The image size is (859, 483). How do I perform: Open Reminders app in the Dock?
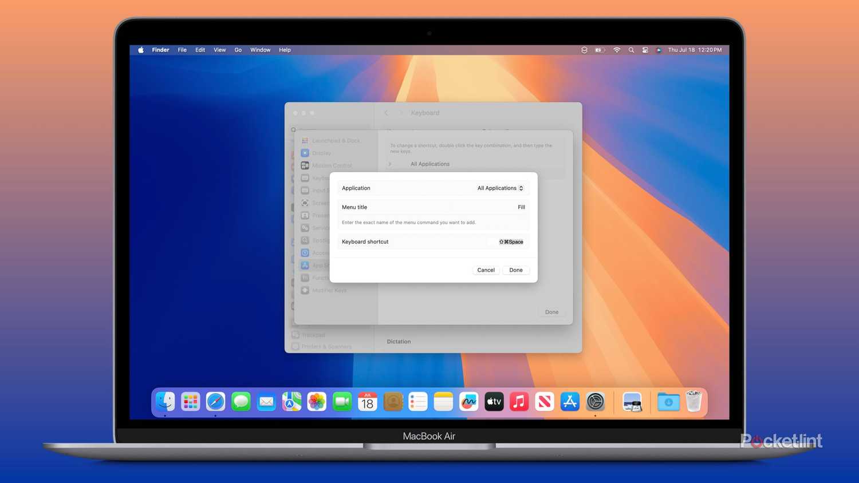418,402
